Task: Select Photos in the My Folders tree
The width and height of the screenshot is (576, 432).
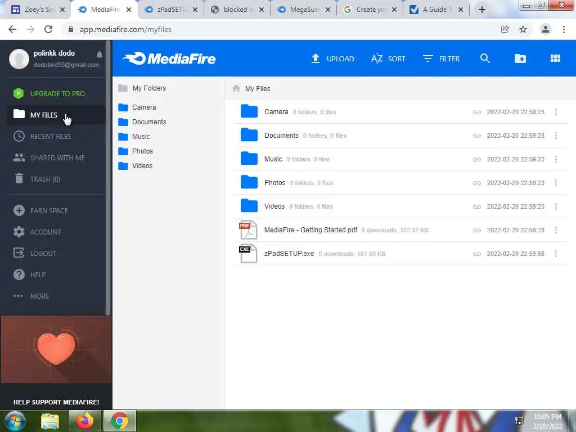Action: point(136,151)
